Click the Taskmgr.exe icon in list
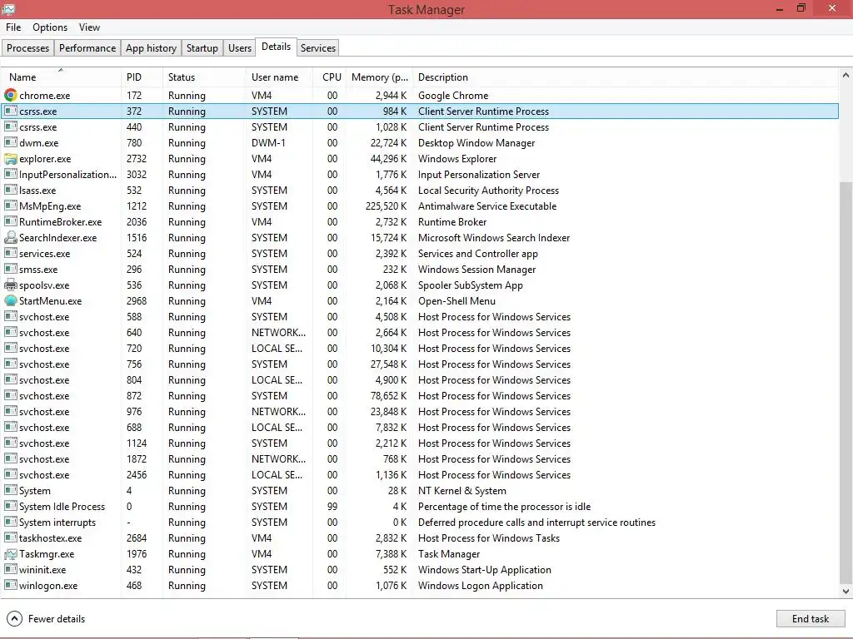 coord(10,553)
